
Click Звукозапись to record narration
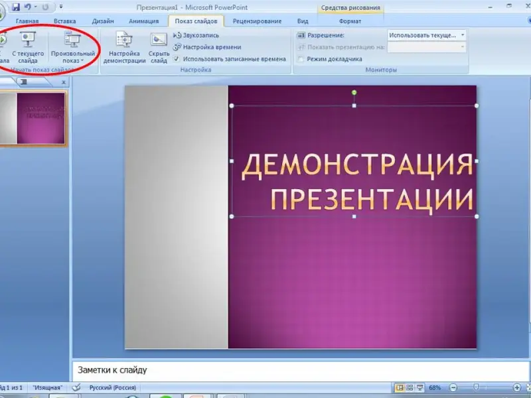(x=200, y=35)
